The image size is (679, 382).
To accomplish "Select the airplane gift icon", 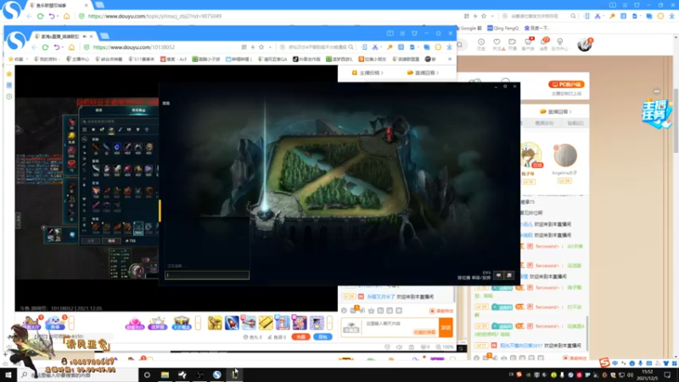I will point(249,323).
